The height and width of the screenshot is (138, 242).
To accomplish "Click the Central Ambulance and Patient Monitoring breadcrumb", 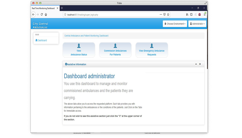I will [x=86, y=36].
